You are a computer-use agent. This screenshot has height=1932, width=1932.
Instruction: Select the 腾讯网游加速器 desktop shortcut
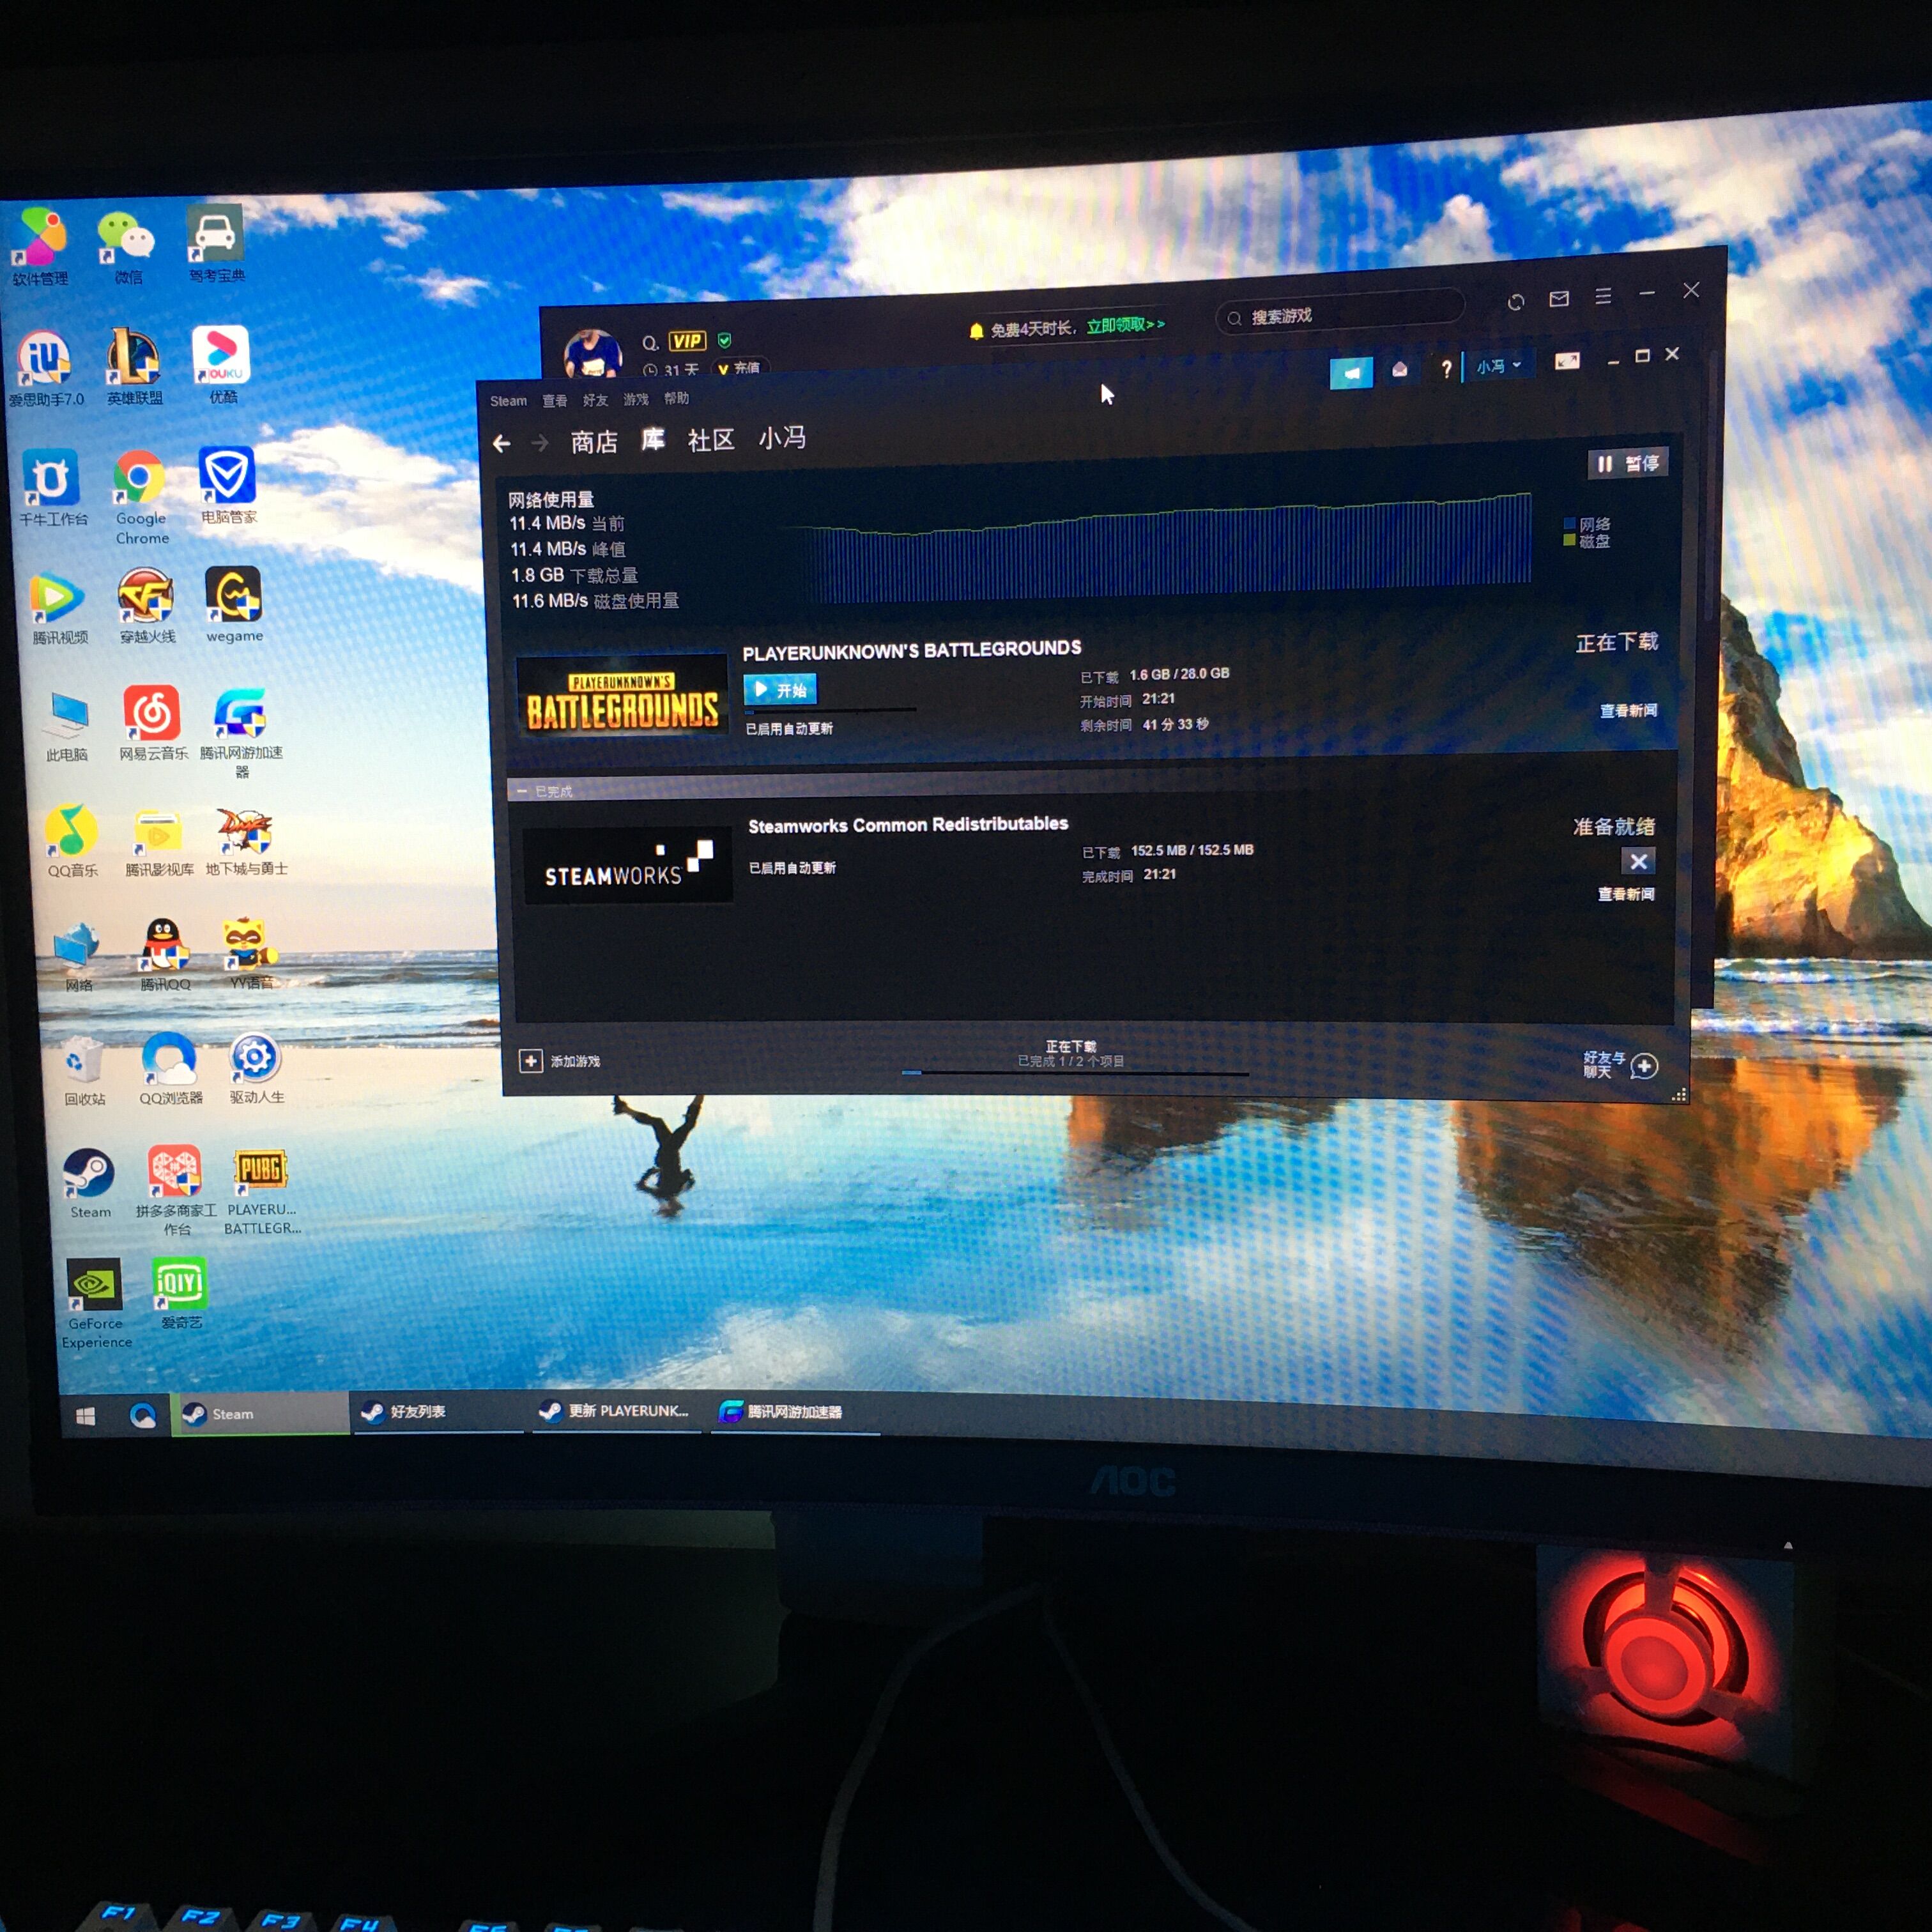tap(240, 712)
